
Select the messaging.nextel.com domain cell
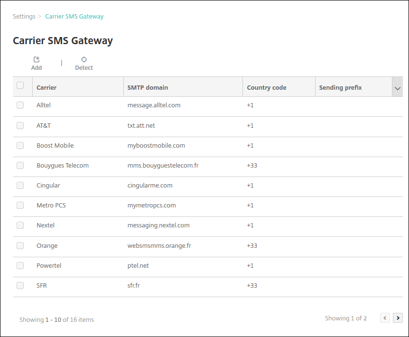tap(158, 225)
